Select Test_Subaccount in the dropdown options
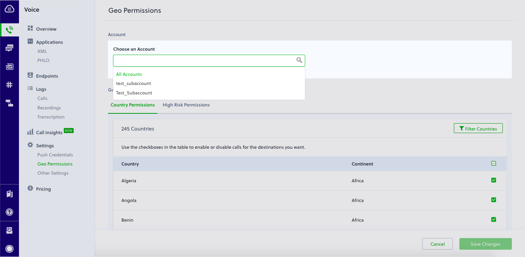525x257 pixels. pos(134,93)
